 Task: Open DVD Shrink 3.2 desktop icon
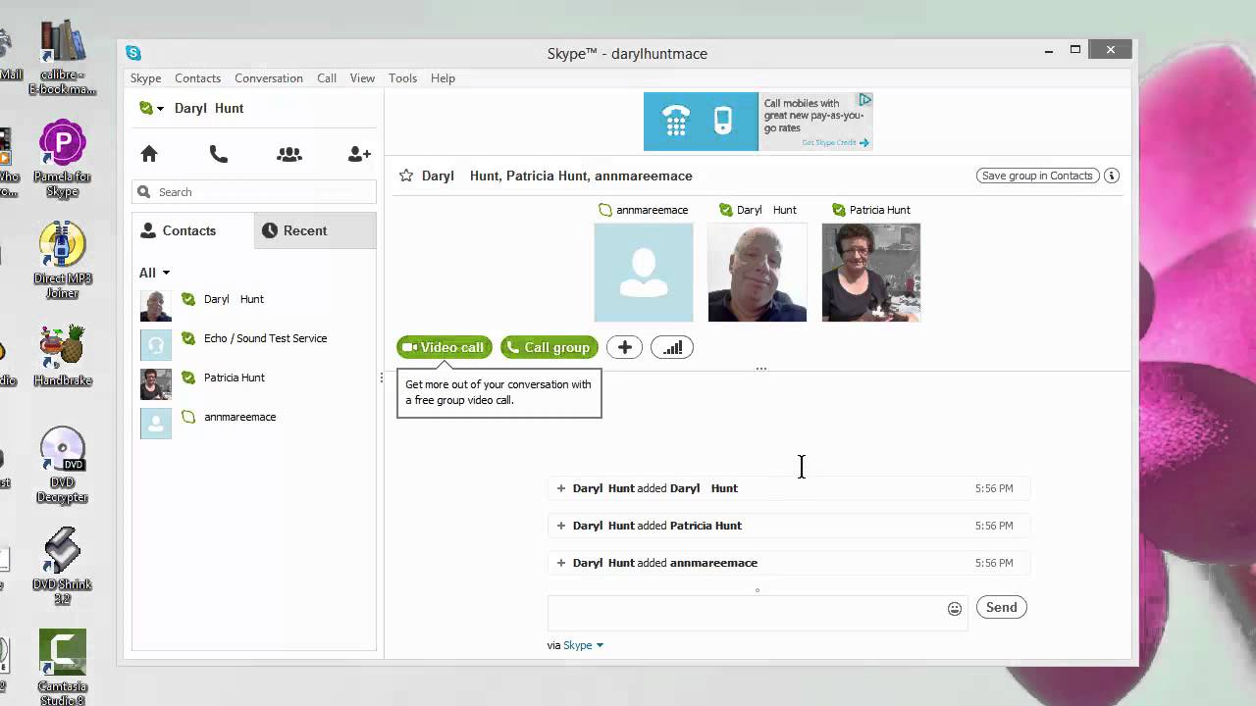63,566
